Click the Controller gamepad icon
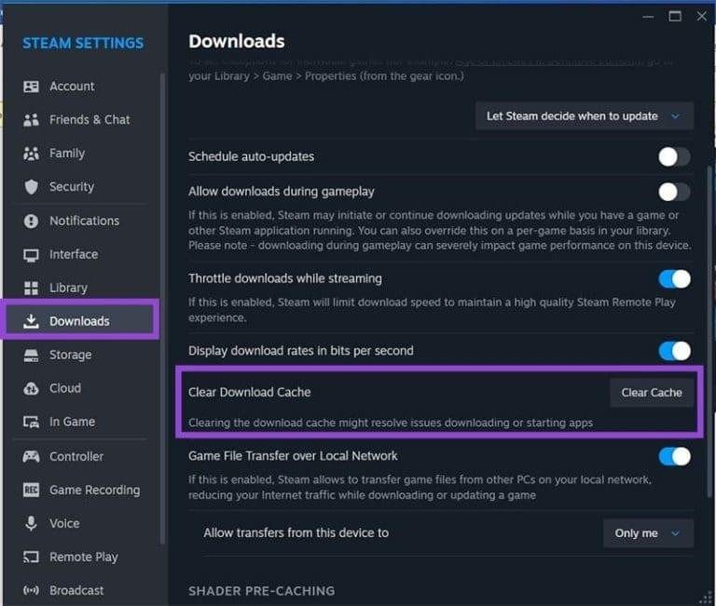Viewport: 716px width, 606px height. click(x=32, y=456)
